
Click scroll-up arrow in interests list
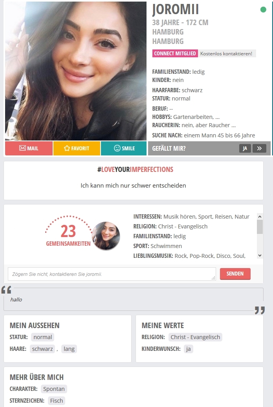tap(260, 217)
